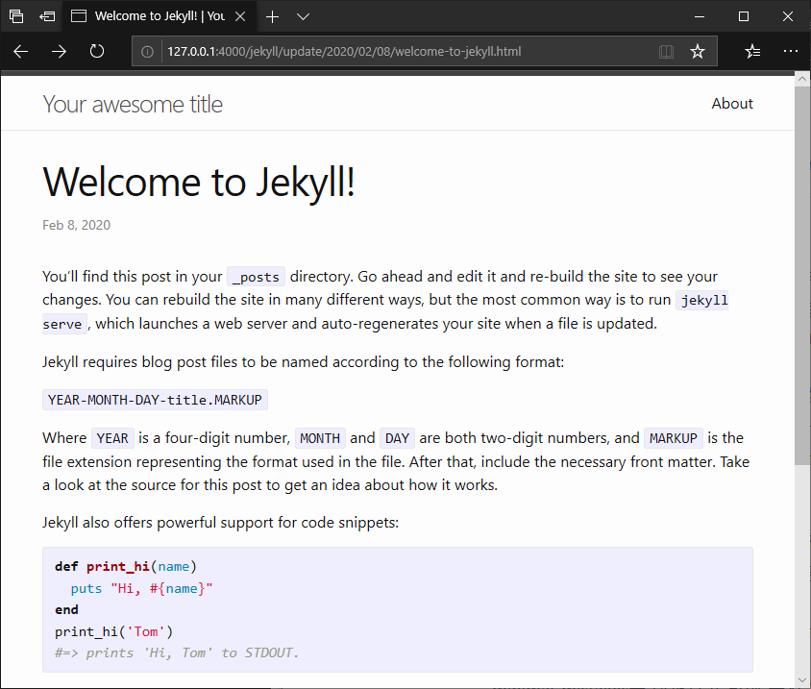Show tab previews chevron
Viewport: 811px width, 689px height.
pyautogui.click(x=303, y=16)
